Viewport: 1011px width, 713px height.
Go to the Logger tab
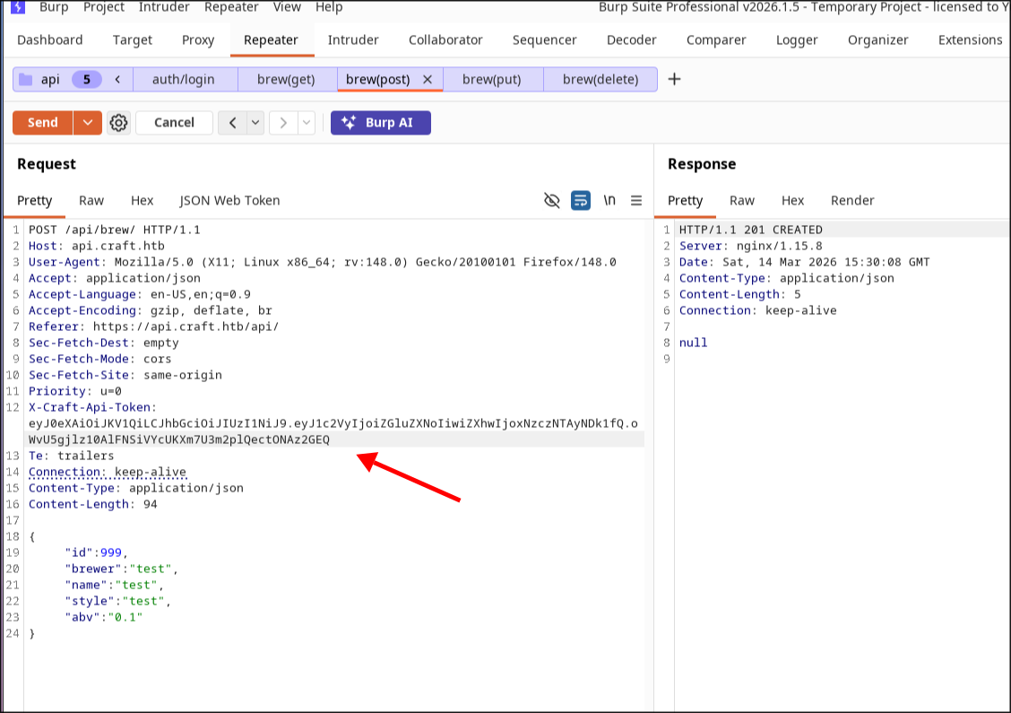797,40
